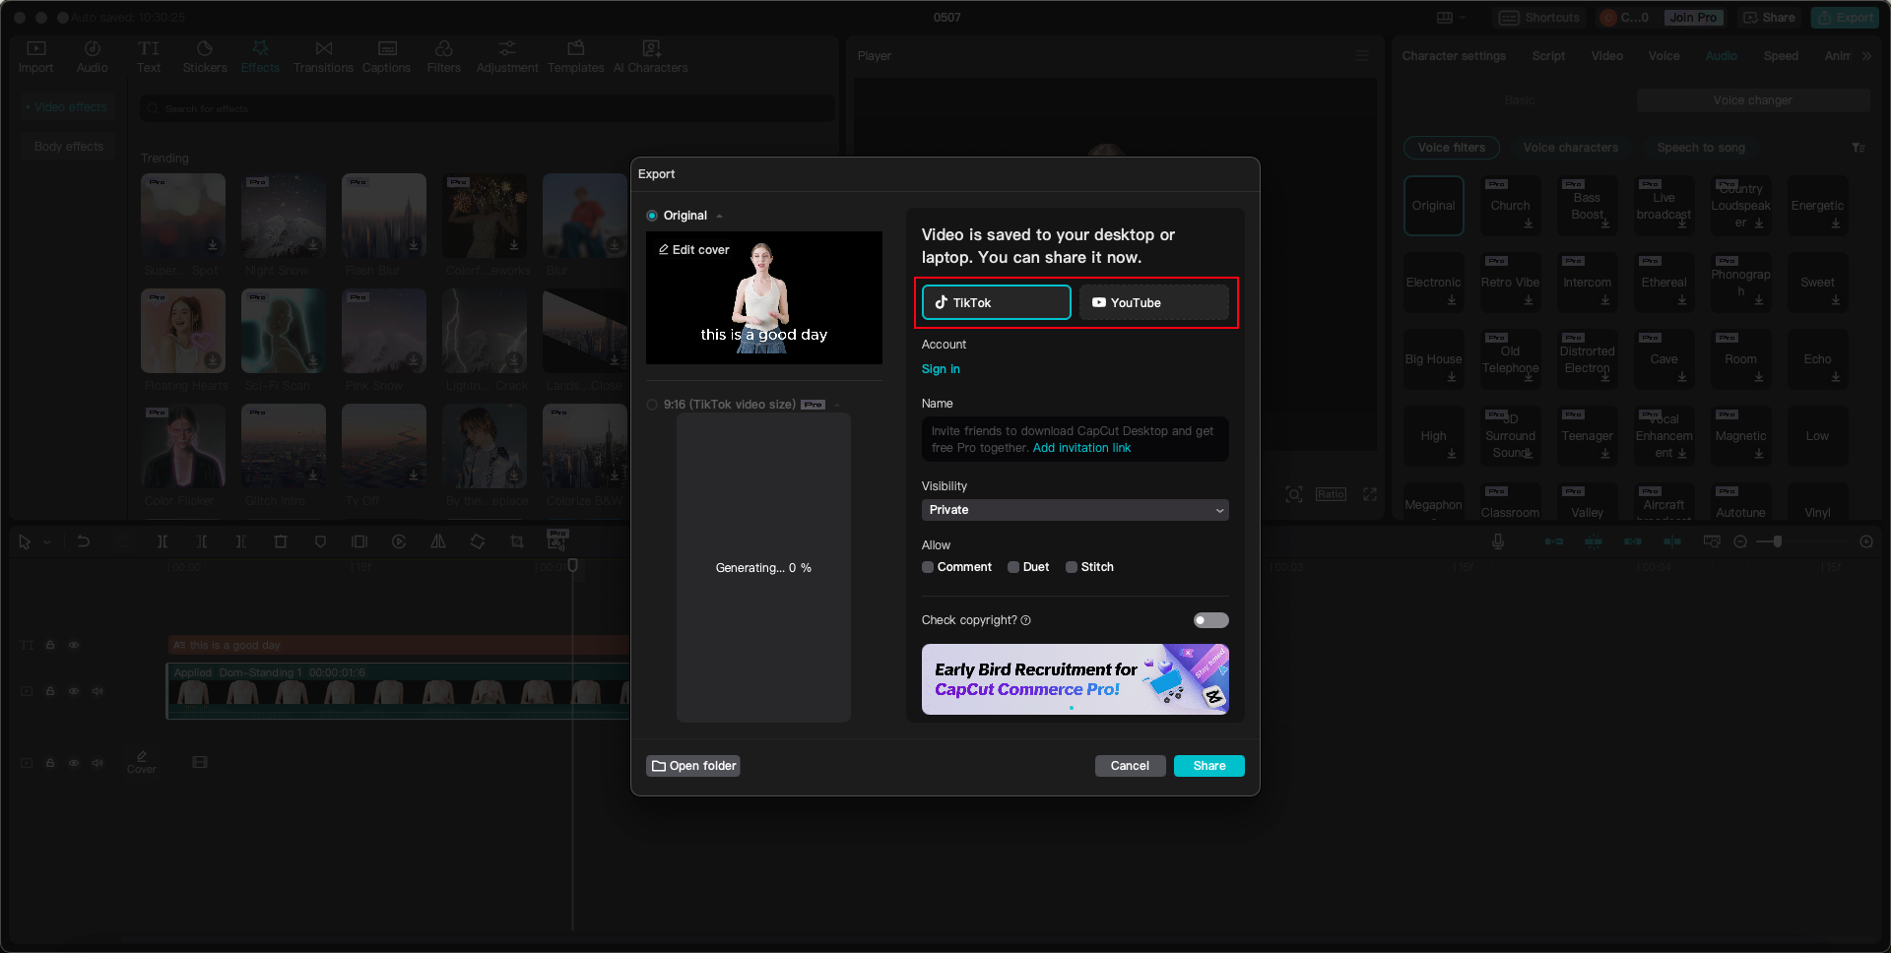Click the Search for effects field
This screenshot has height=953, width=1891.
(x=488, y=108)
